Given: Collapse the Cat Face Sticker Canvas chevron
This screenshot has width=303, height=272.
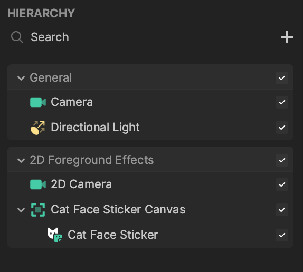Looking at the screenshot, I should [21, 210].
